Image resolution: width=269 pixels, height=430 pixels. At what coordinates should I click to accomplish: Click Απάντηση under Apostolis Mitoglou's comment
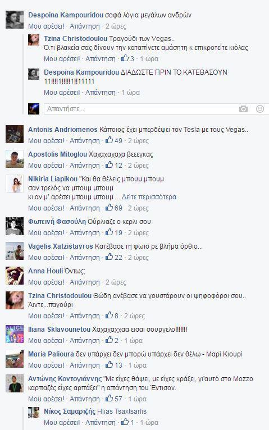(85, 165)
